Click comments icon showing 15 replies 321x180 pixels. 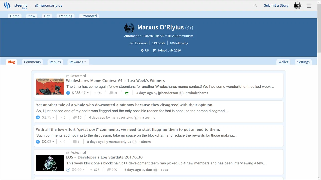tap(75, 117)
